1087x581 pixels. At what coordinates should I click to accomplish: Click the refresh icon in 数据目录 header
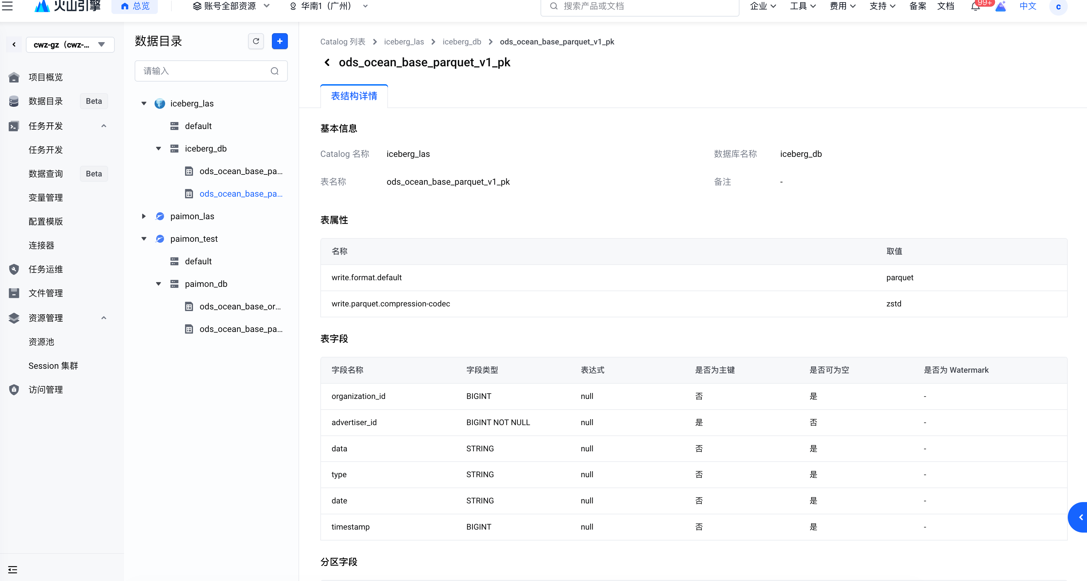pos(256,41)
